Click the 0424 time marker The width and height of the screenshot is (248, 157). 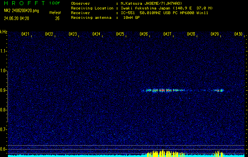tap(96, 34)
